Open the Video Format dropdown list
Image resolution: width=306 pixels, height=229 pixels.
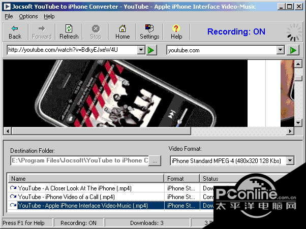click(290, 160)
